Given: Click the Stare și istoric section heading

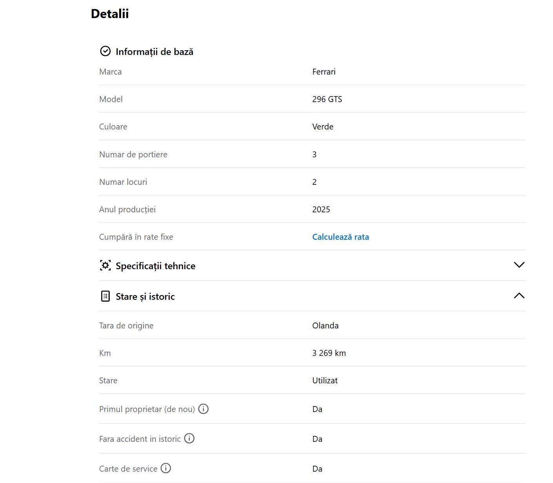Looking at the screenshot, I should pos(145,297).
